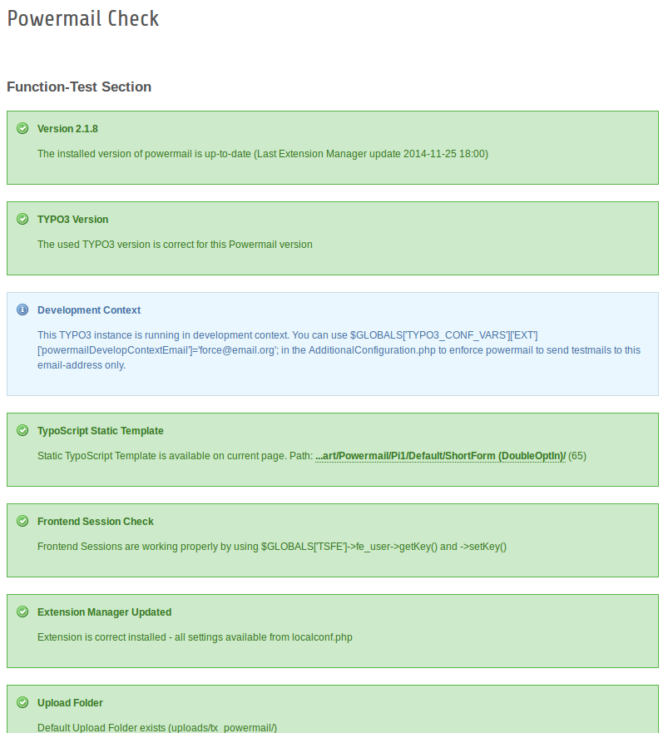Click the Development Context title
The image size is (668, 733).
click(x=89, y=310)
